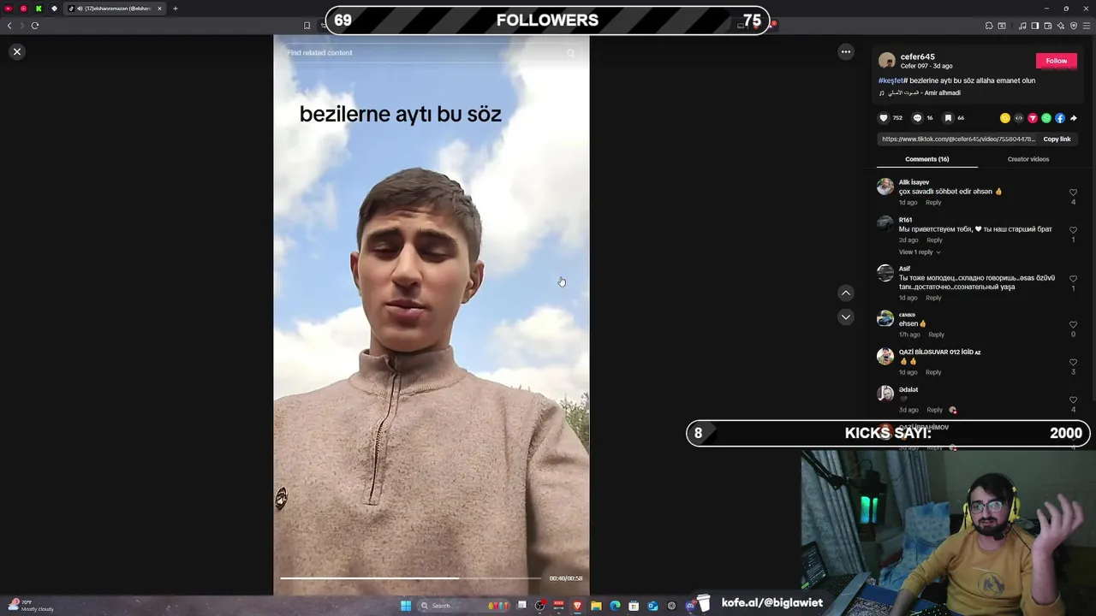The width and height of the screenshot is (1096, 616).
Task: Reply to Ədalət's comment
Action: pos(934,410)
